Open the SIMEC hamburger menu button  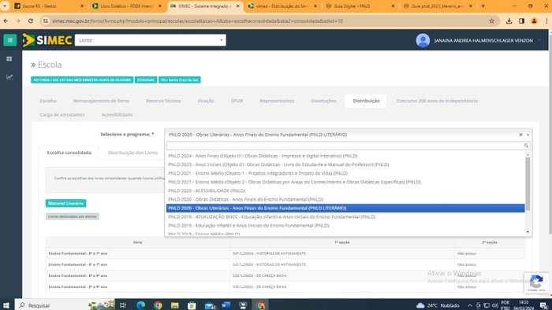[9, 40]
